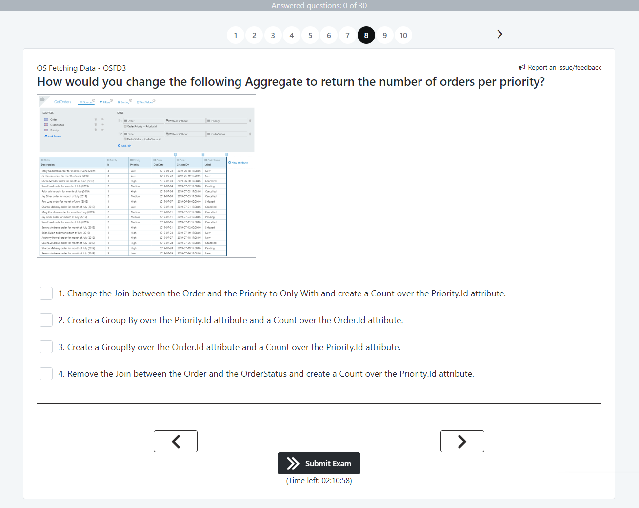
Task: Check answer 4 remove OrderStatus join
Action: pyautogui.click(x=46, y=374)
